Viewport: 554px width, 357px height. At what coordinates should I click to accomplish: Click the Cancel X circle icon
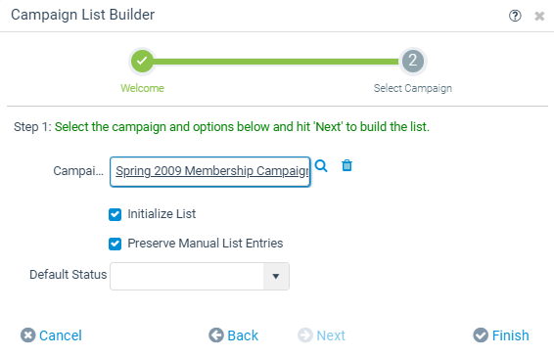(x=28, y=335)
